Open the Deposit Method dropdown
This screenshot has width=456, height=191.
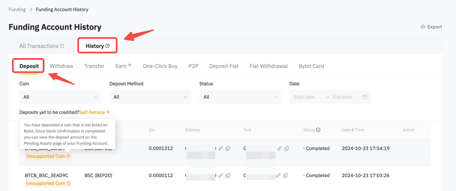click(150, 97)
